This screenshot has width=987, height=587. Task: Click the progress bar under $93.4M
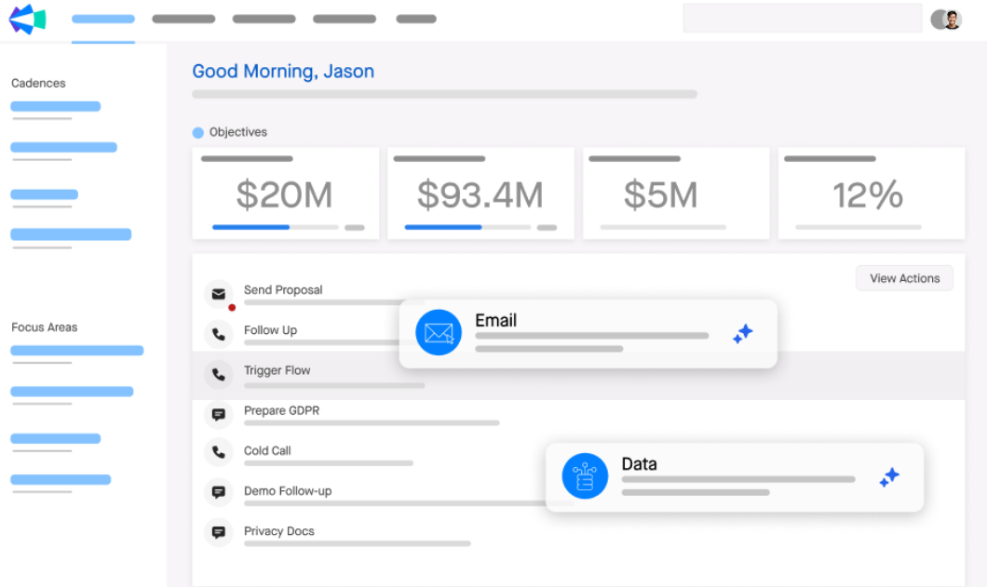[x=467, y=227]
